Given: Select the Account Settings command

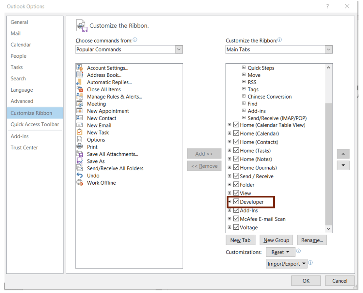Looking at the screenshot, I should click(106, 68).
